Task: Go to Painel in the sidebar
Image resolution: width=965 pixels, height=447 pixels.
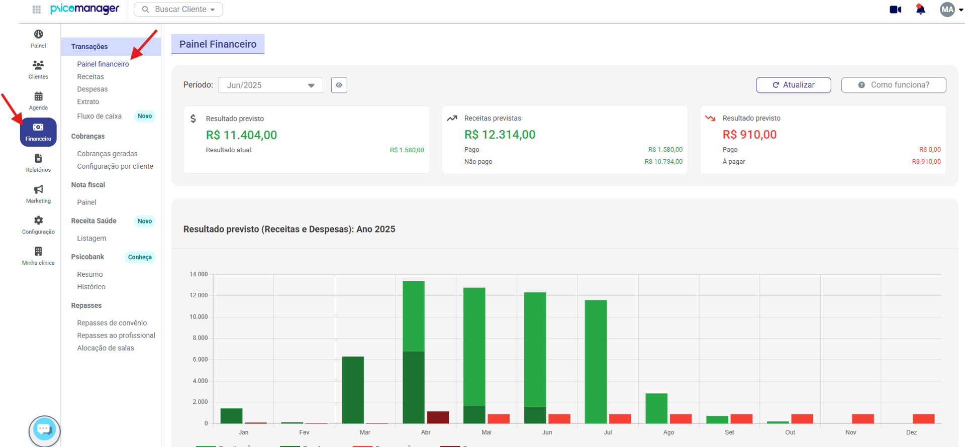Action: tap(38, 39)
